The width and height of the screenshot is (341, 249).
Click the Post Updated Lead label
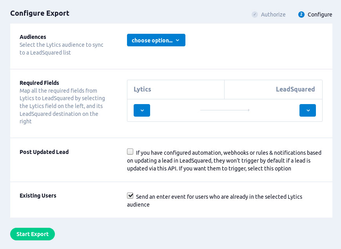coord(44,152)
